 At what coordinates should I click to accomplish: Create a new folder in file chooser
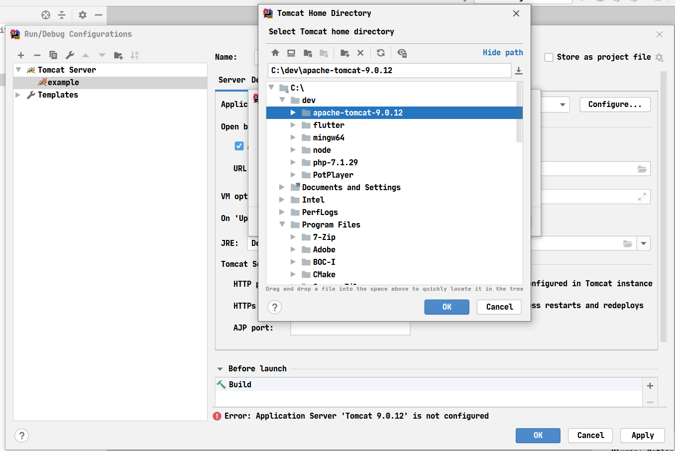click(x=344, y=53)
